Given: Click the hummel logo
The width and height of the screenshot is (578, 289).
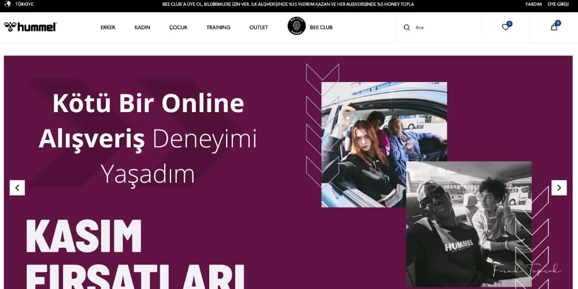Looking at the screenshot, I should (30, 27).
